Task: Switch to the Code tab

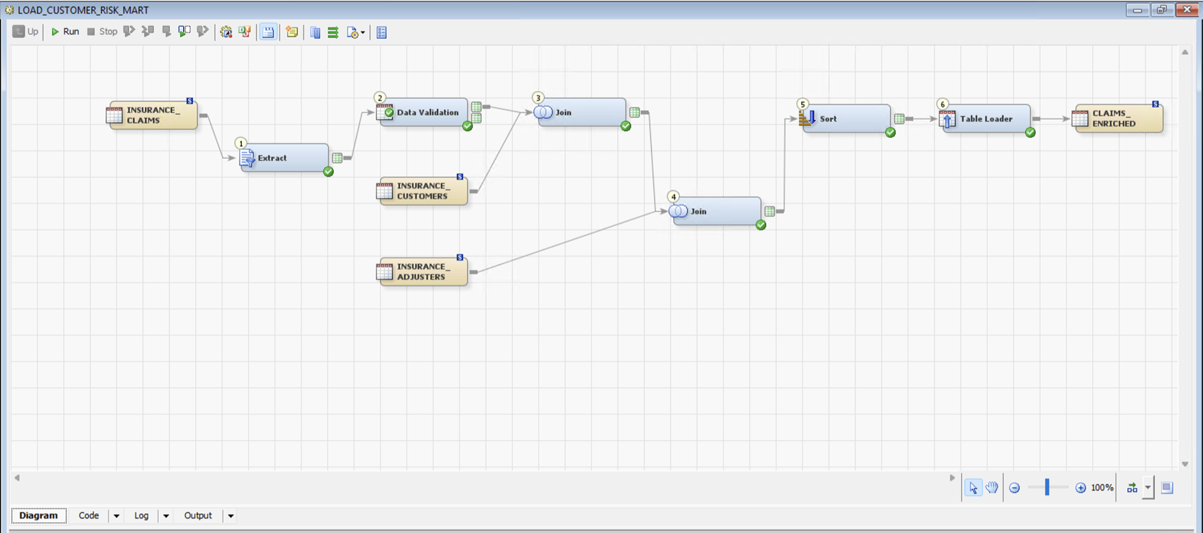Action: [x=89, y=515]
